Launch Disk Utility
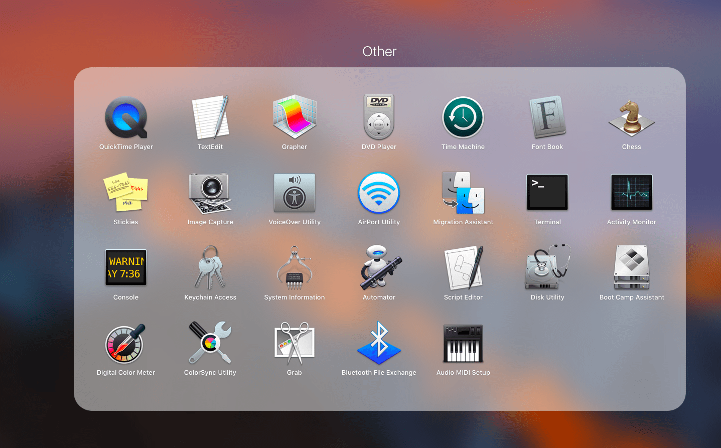The width and height of the screenshot is (721, 448). click(x=547, y=268)
